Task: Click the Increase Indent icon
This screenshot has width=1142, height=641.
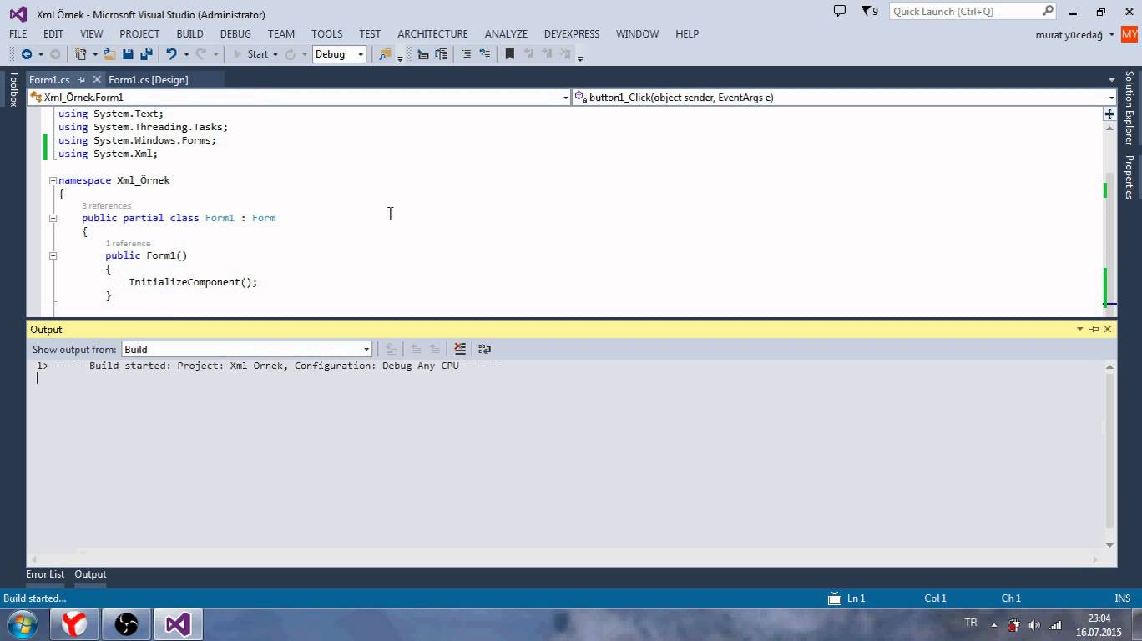Action: tap(442, 54)
